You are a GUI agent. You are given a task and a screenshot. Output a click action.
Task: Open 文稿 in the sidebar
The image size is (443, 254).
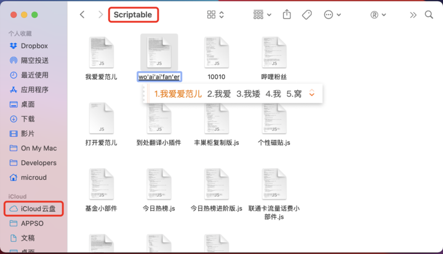click(22, 238)
